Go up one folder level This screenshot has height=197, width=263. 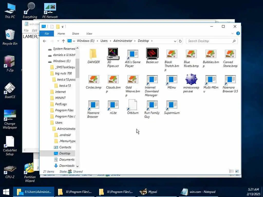[x=63, y=41]
